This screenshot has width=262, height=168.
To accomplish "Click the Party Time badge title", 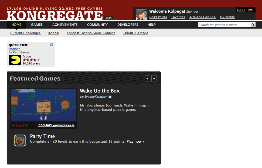I will pyautogui.click(x=42, y=136).
